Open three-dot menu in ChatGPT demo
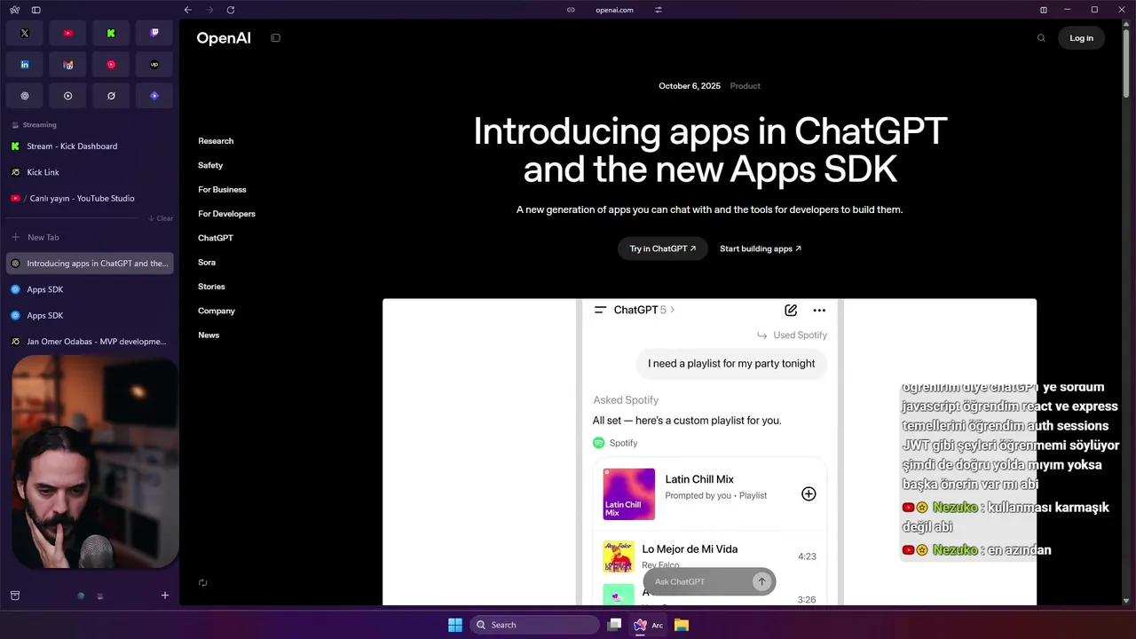This screenshot has width=1136, height=639. (819, 310)
